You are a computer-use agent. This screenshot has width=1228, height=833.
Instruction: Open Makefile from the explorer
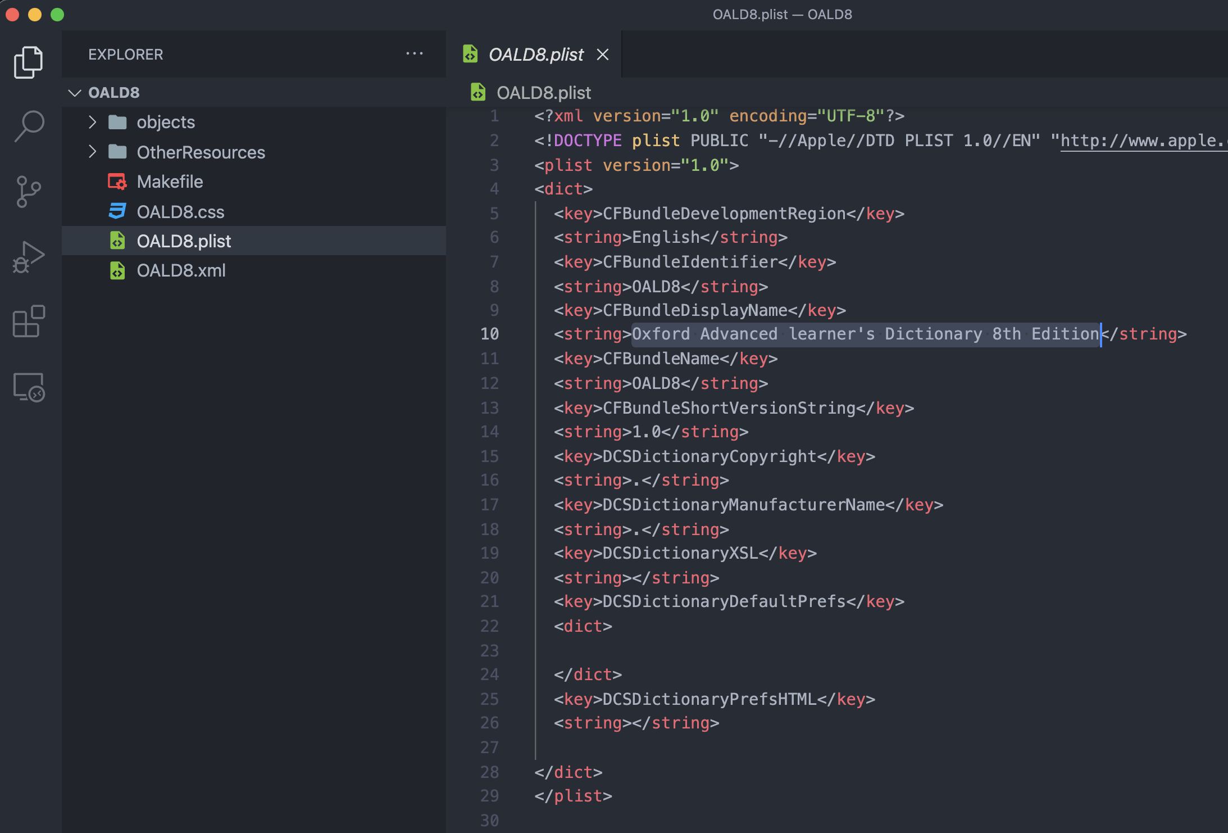[x=170, y=182]
